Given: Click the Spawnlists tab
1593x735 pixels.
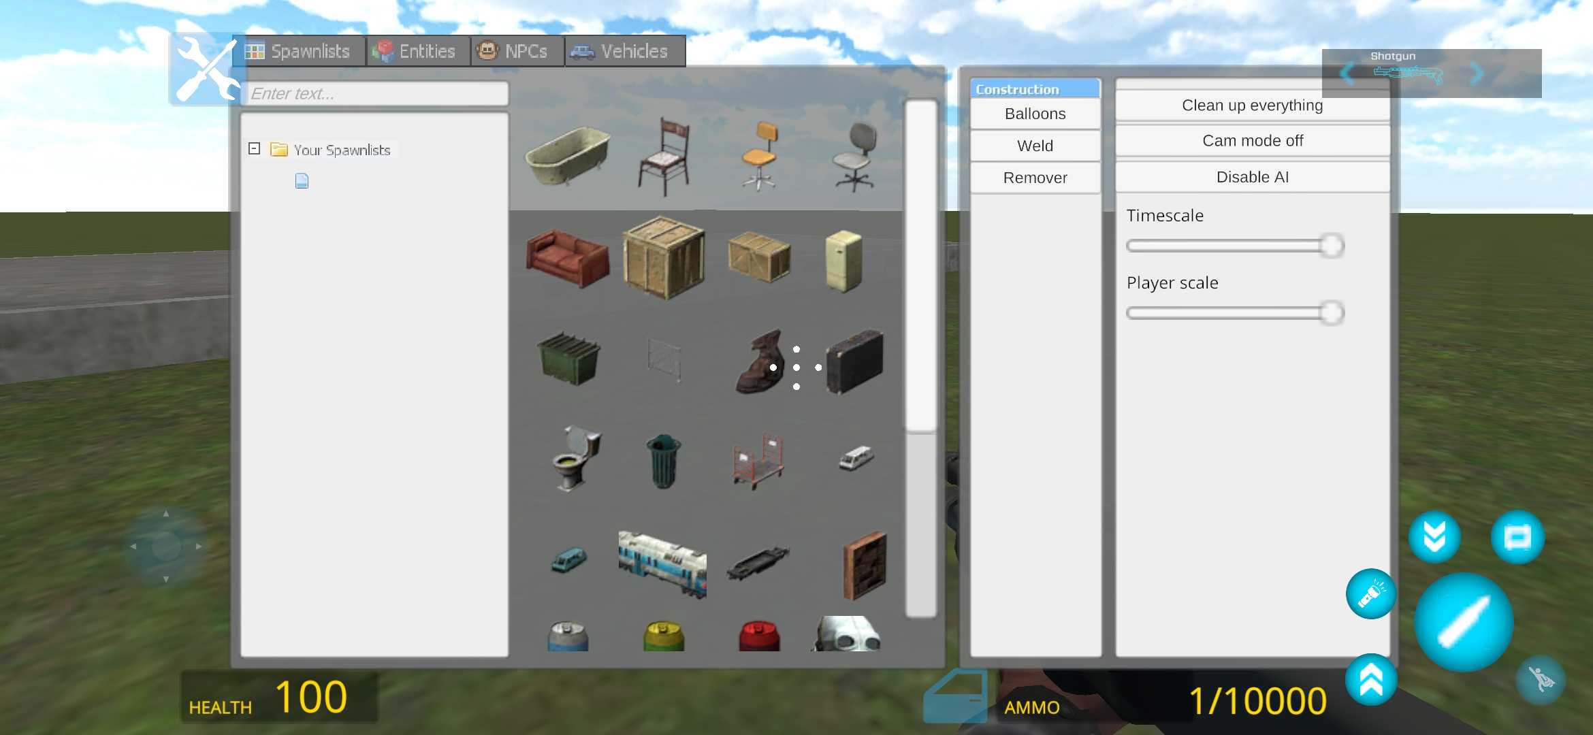Looking at the screenshot, I should pyautogui.click(x=300, y=52).
